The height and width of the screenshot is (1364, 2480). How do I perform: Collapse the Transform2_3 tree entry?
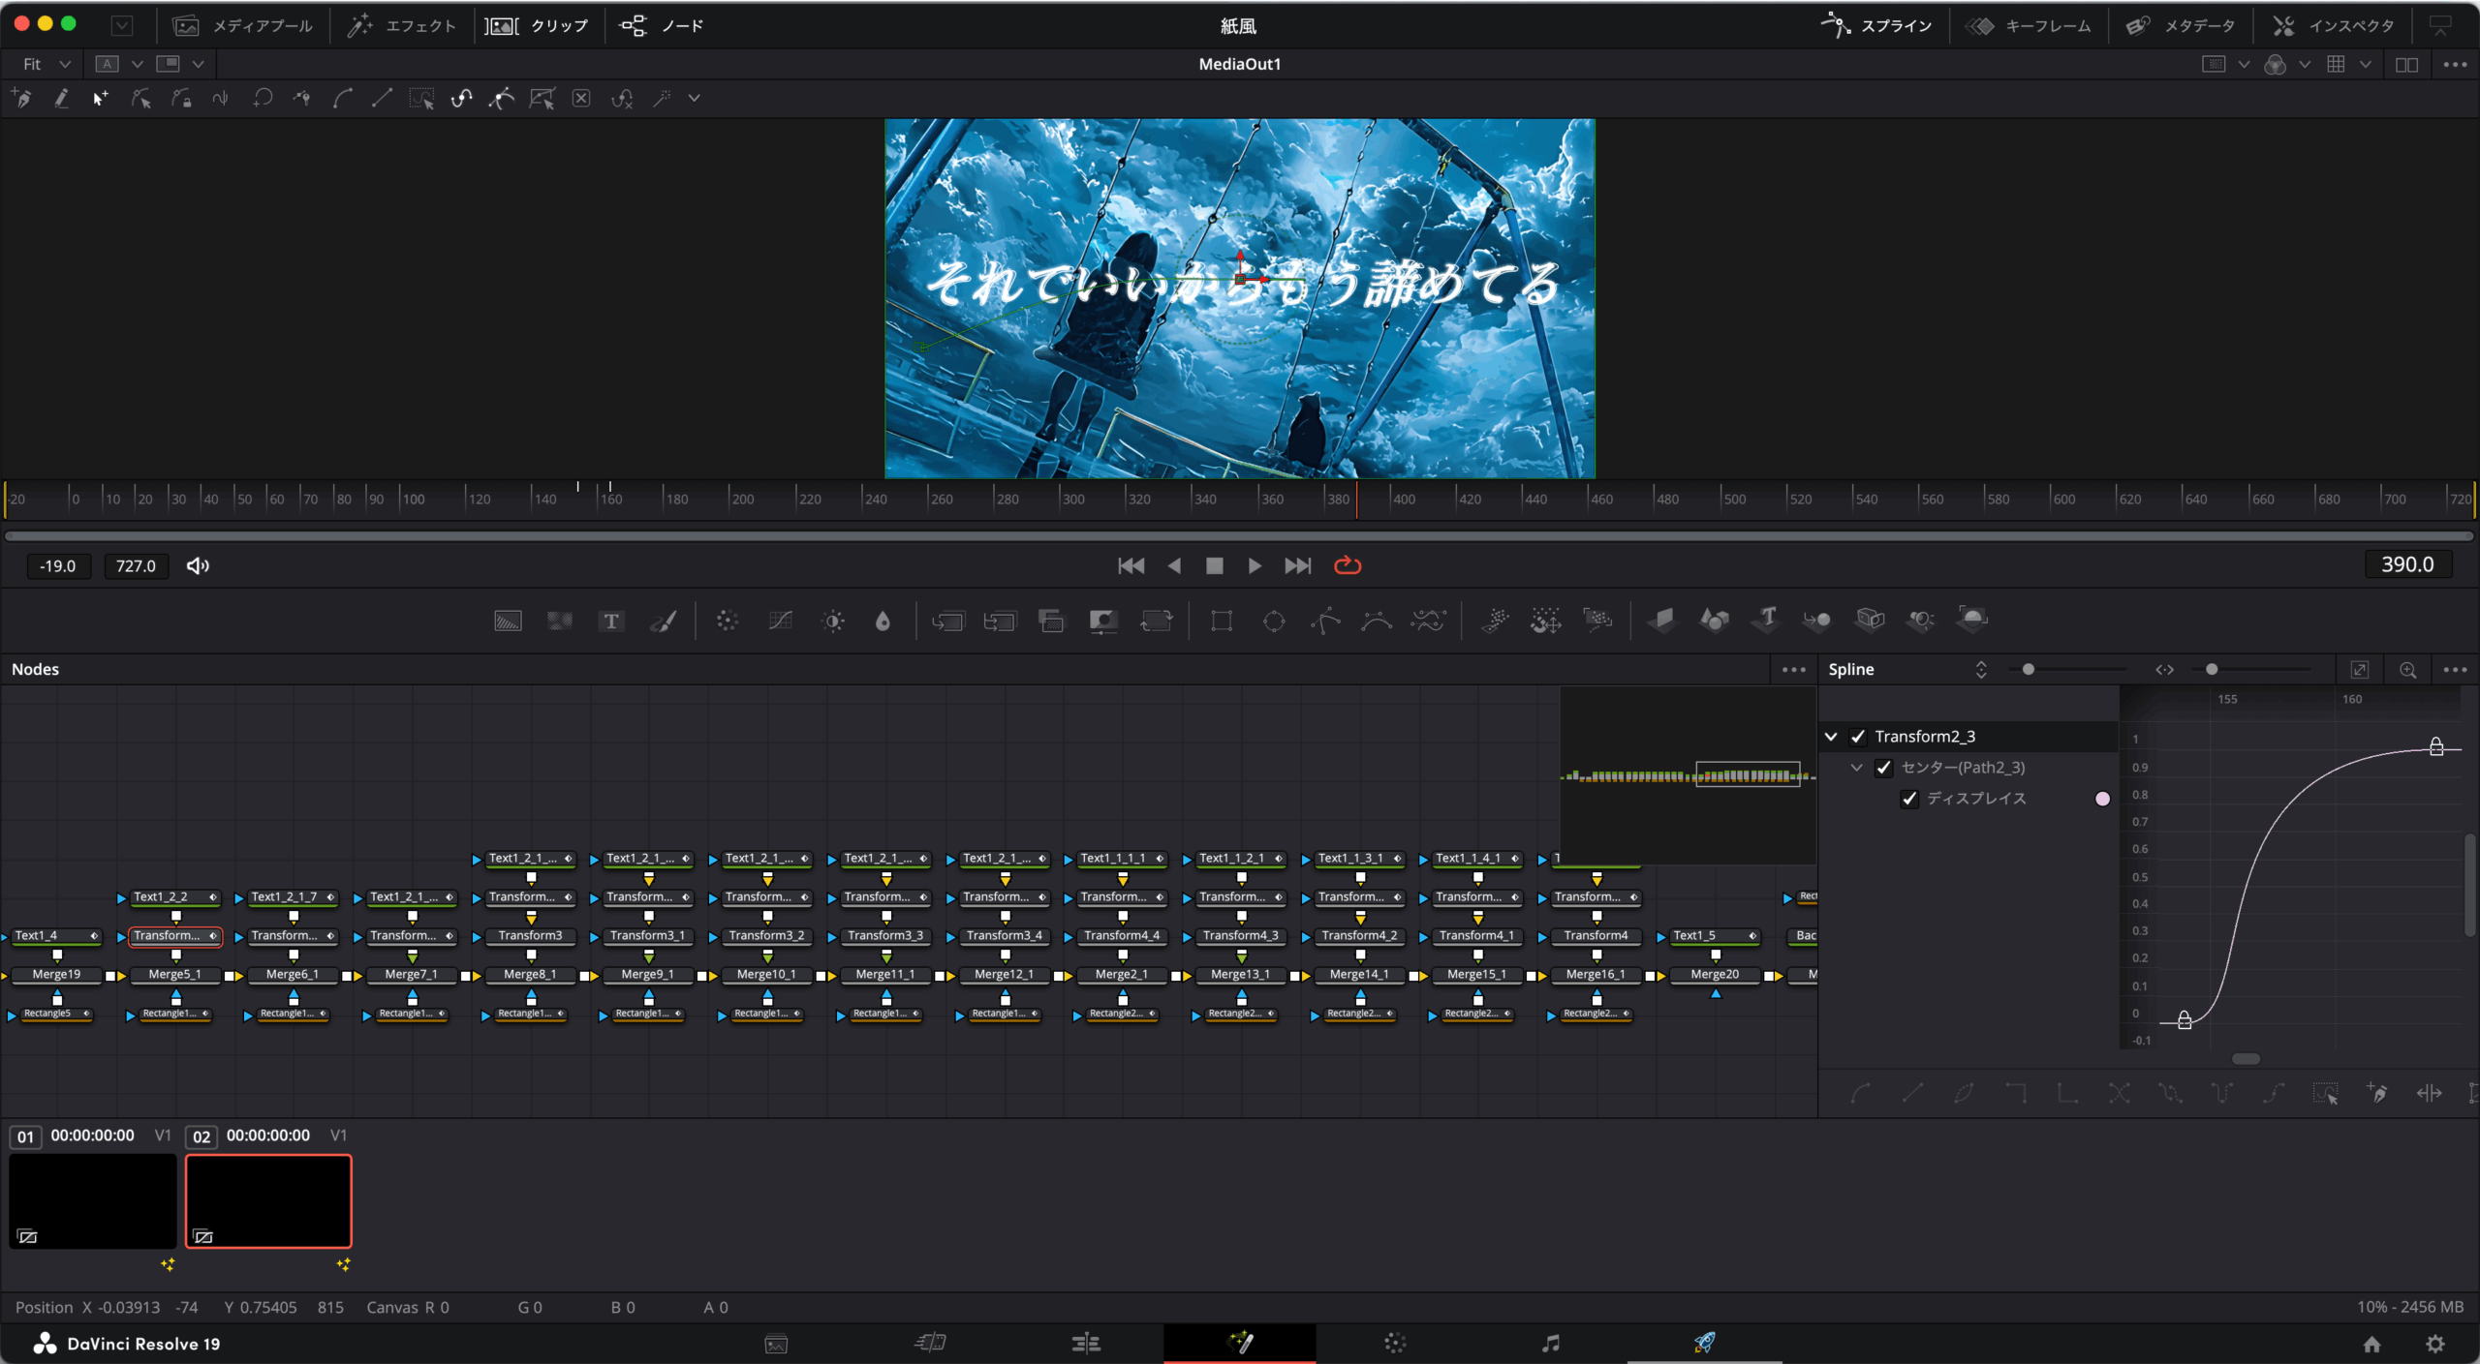click(x=1831, y=737)
